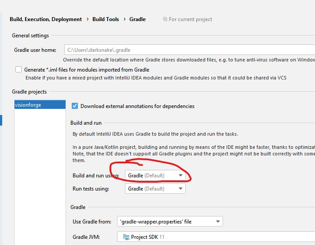
Task: Click the 'Gradle JVM:' label
Action: point(86,237)
